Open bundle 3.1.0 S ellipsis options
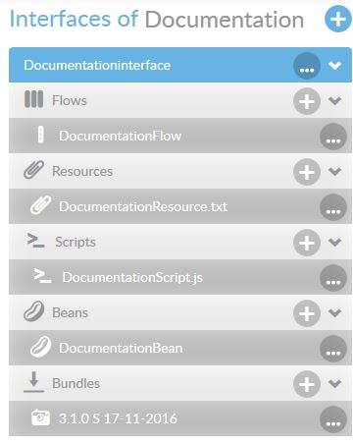Screen dimensions: 353x444 [x=333, y=419]
